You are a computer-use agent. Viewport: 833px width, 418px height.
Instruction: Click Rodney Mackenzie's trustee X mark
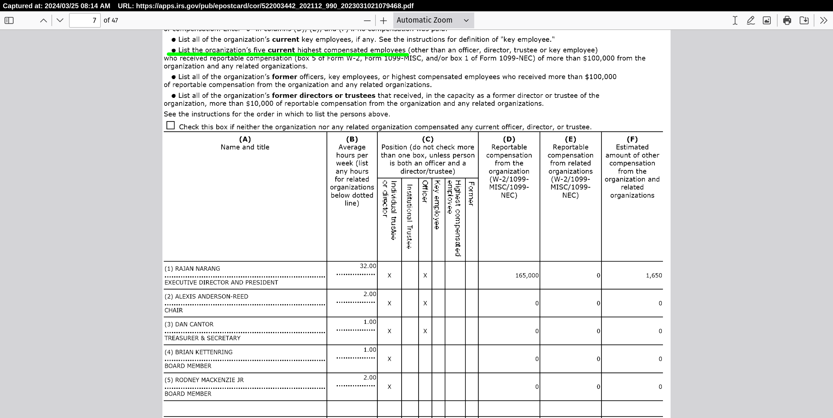pos(389,387)
